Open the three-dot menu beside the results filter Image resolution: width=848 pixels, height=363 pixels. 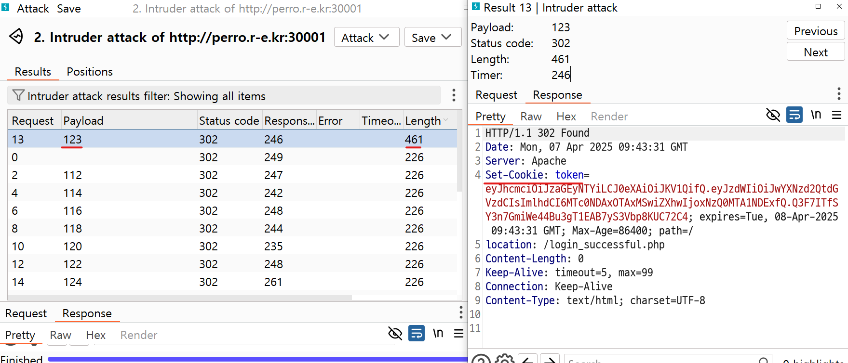pos(454,95)
